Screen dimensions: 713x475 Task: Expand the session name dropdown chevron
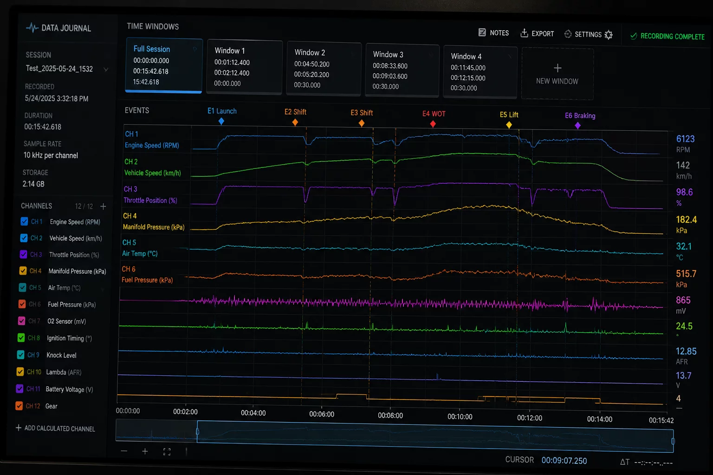pyautogui.click(x=106, y=70)
